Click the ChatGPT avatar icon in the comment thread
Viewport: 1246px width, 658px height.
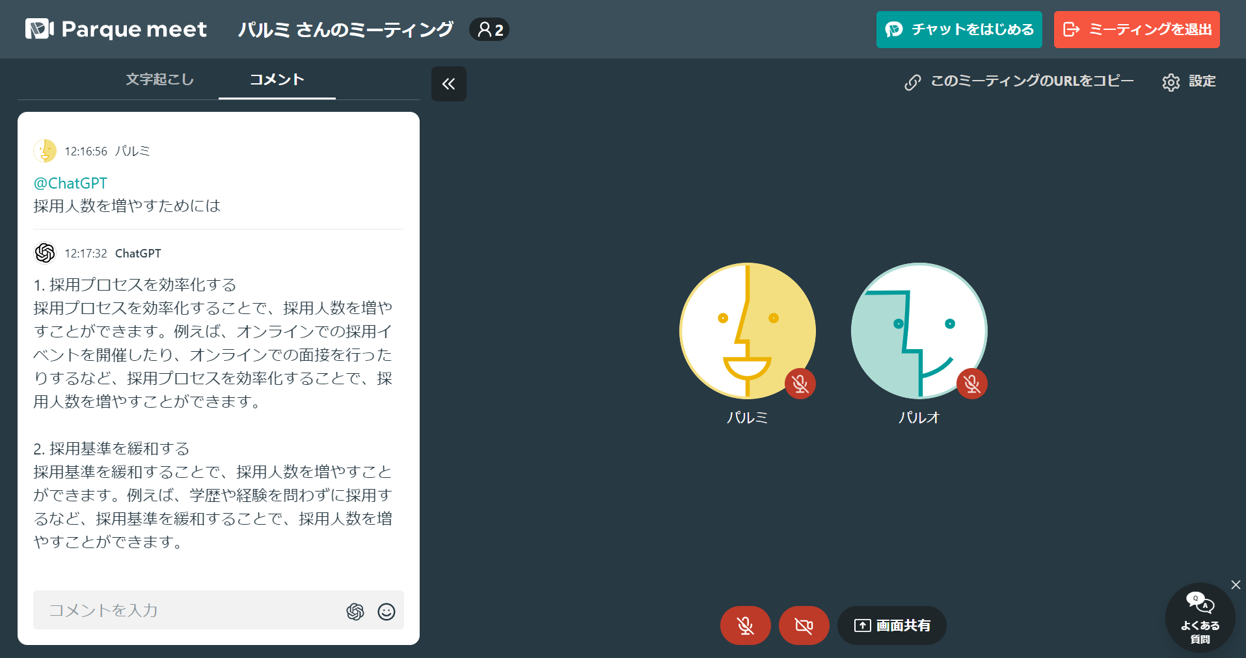pos(45,253)
